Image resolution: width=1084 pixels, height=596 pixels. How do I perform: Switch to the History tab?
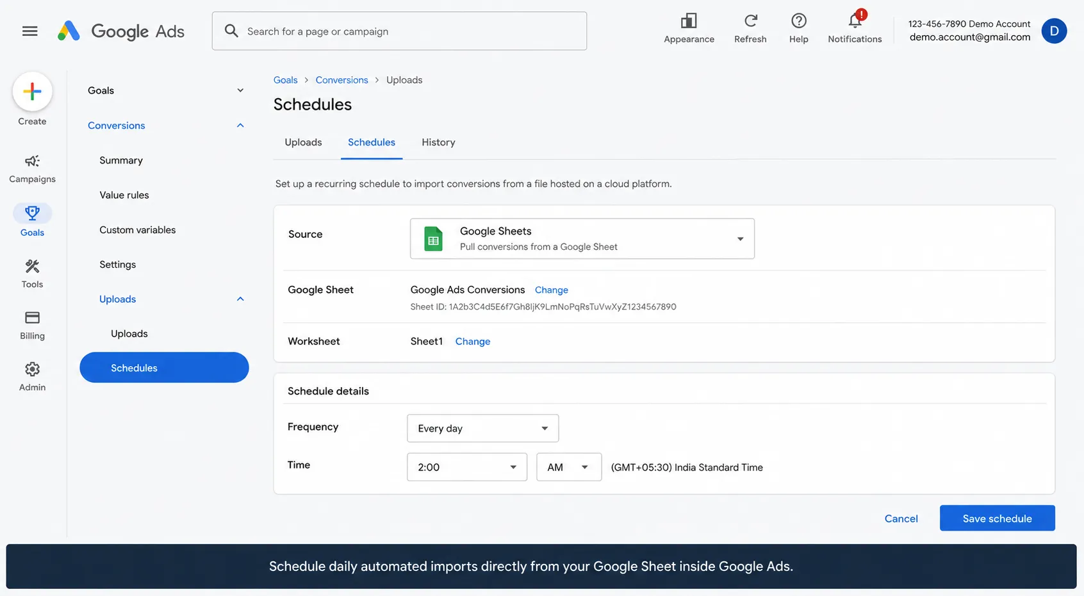[x=438, y=142]
